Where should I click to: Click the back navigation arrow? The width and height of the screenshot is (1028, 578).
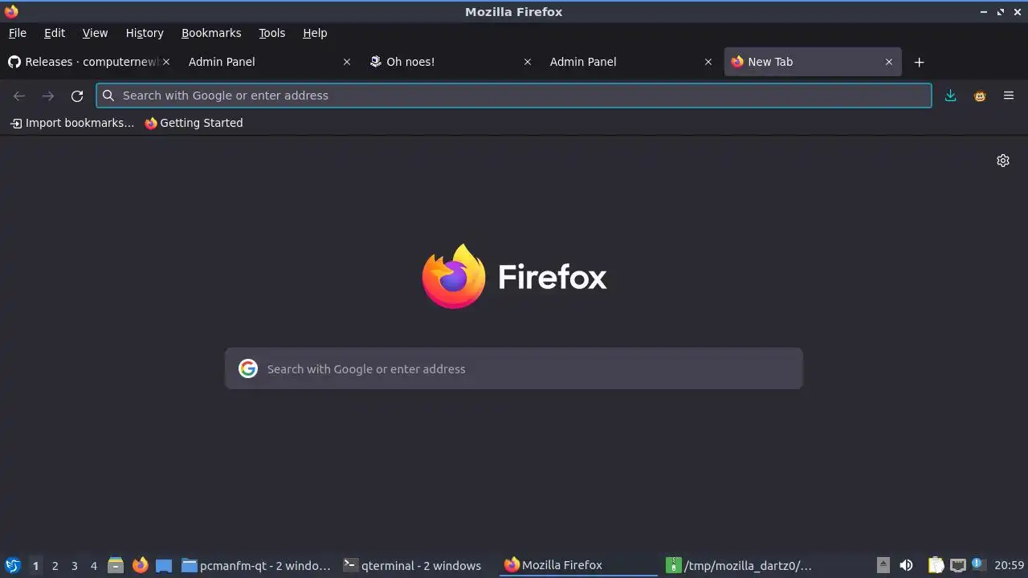tap(19, 96)
